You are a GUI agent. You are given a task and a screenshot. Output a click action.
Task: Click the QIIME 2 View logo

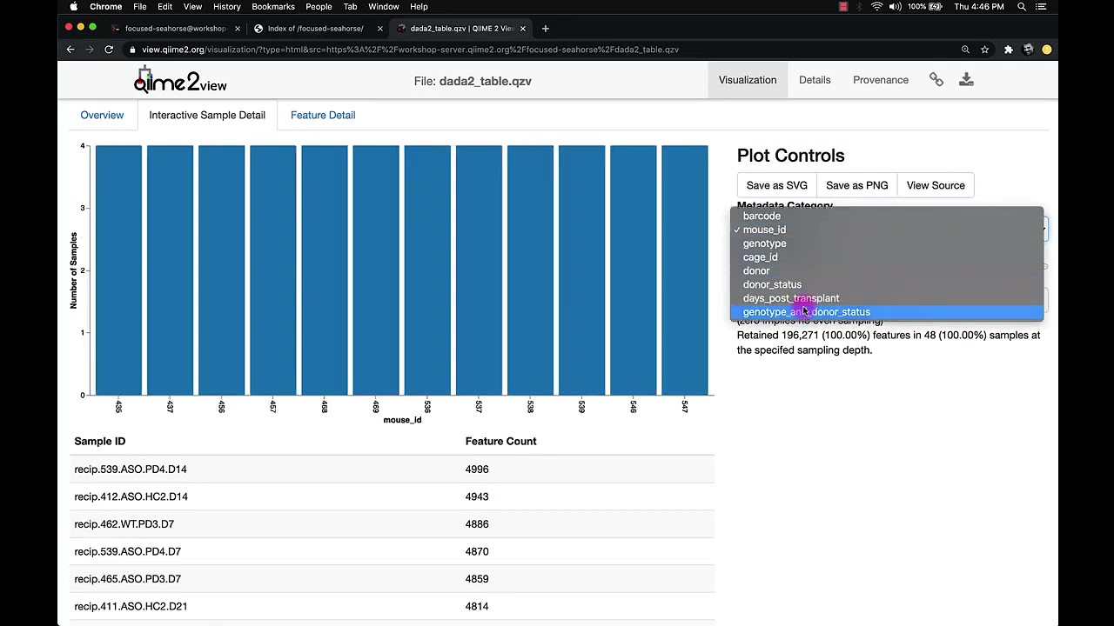pos(180,80)
